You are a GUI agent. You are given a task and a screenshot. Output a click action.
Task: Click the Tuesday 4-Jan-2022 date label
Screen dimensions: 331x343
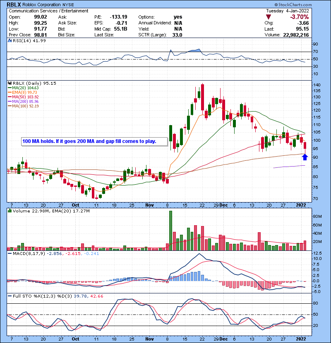coord(288,11)
